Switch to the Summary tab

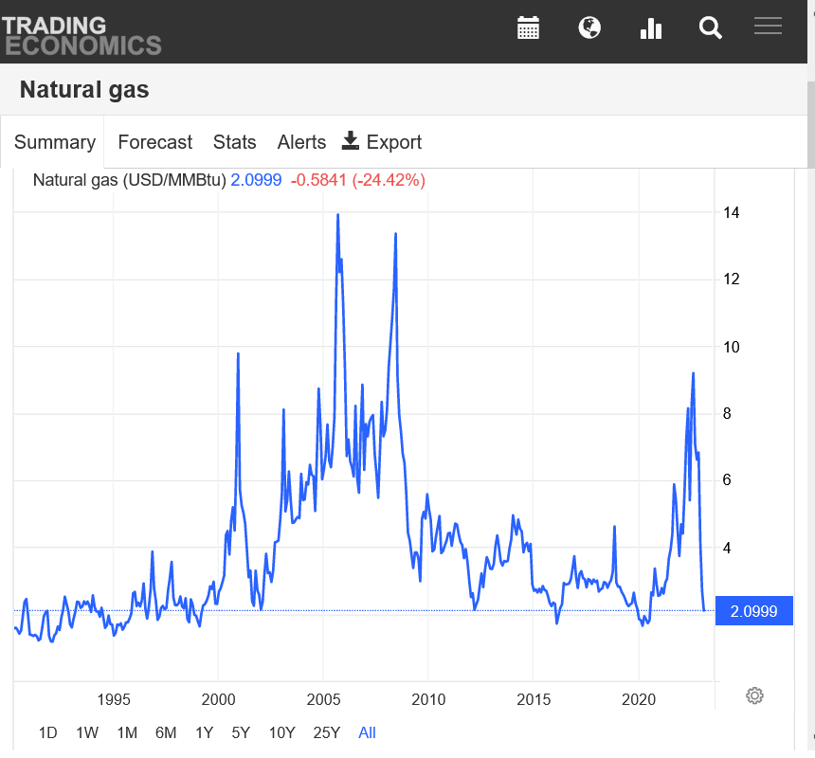pyautogui.click(x=54, y=142)
